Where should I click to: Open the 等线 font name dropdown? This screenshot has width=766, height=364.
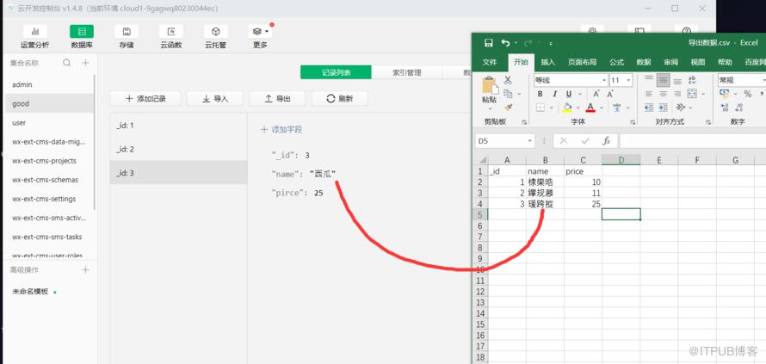pyautogui.click(x=604, y=80)
